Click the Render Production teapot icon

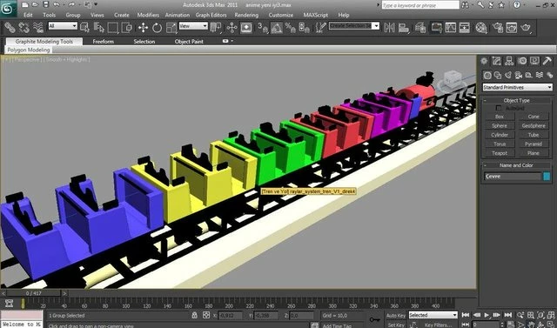[526, 27]
